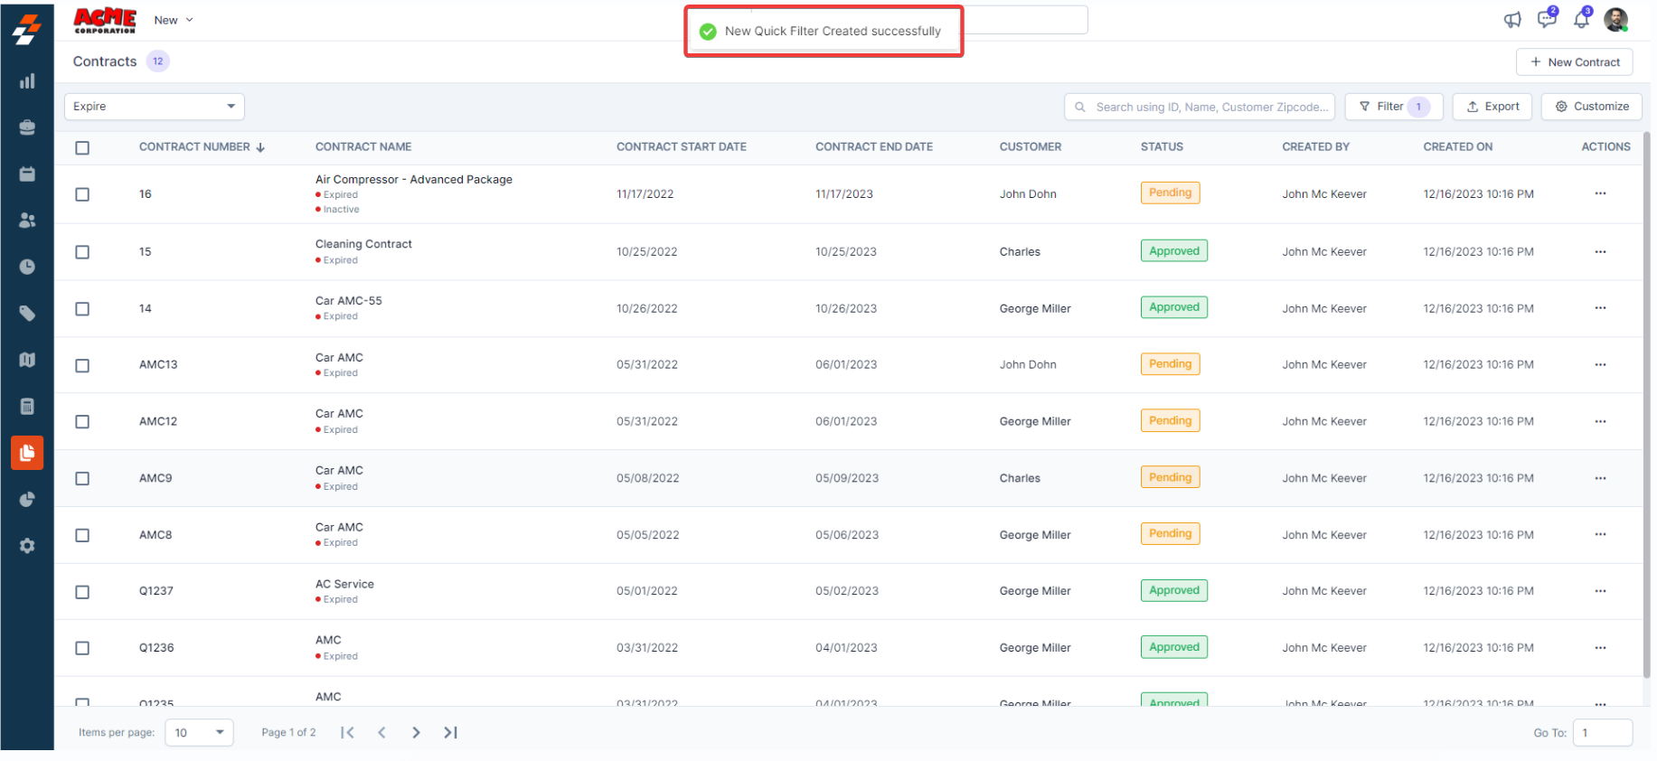Click the Export button
Viewport: 1657px width, 761px height.
[x=1492, y=107]
